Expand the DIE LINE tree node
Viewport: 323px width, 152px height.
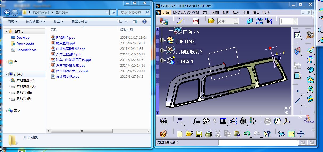point(162,41)
